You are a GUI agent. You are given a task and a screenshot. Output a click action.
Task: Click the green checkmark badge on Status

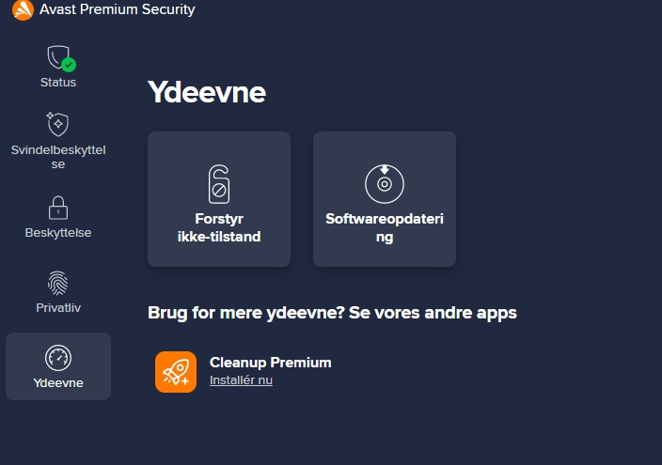[x=69, y=65]
